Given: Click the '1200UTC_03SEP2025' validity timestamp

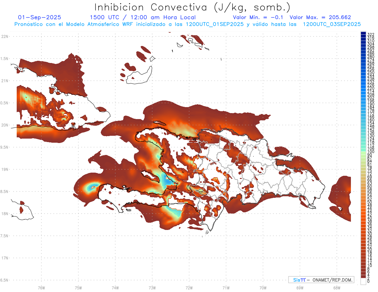Looking at the screenshot, I should (332, 24).
